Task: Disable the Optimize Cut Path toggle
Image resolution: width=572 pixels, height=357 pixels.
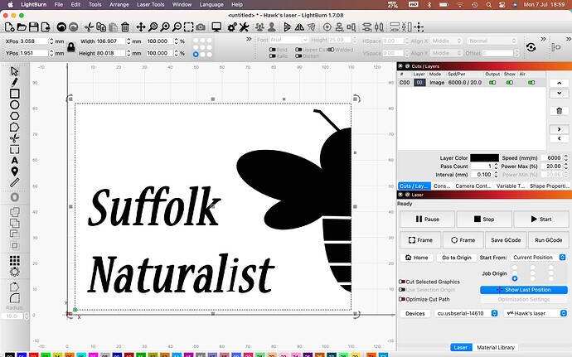Action: pos(402,298)
